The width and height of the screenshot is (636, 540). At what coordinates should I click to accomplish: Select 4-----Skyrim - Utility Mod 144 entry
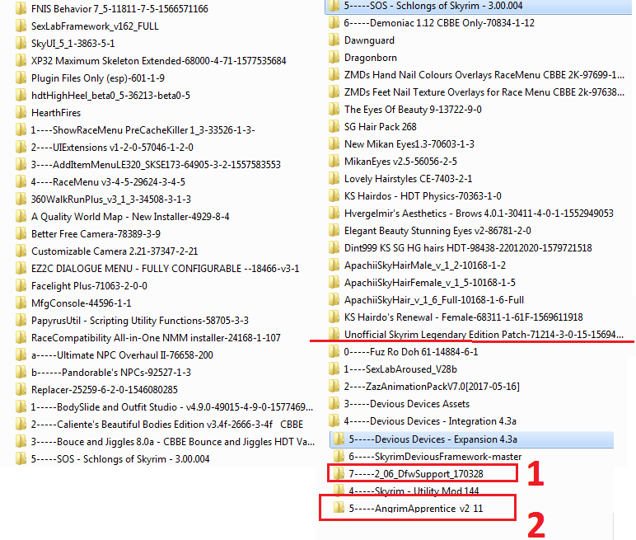pos(414,491)
